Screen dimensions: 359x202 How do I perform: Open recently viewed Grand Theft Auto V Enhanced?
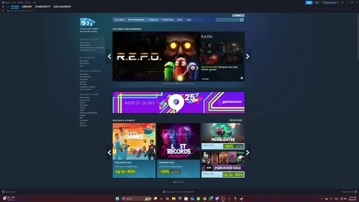click(92, 48)
